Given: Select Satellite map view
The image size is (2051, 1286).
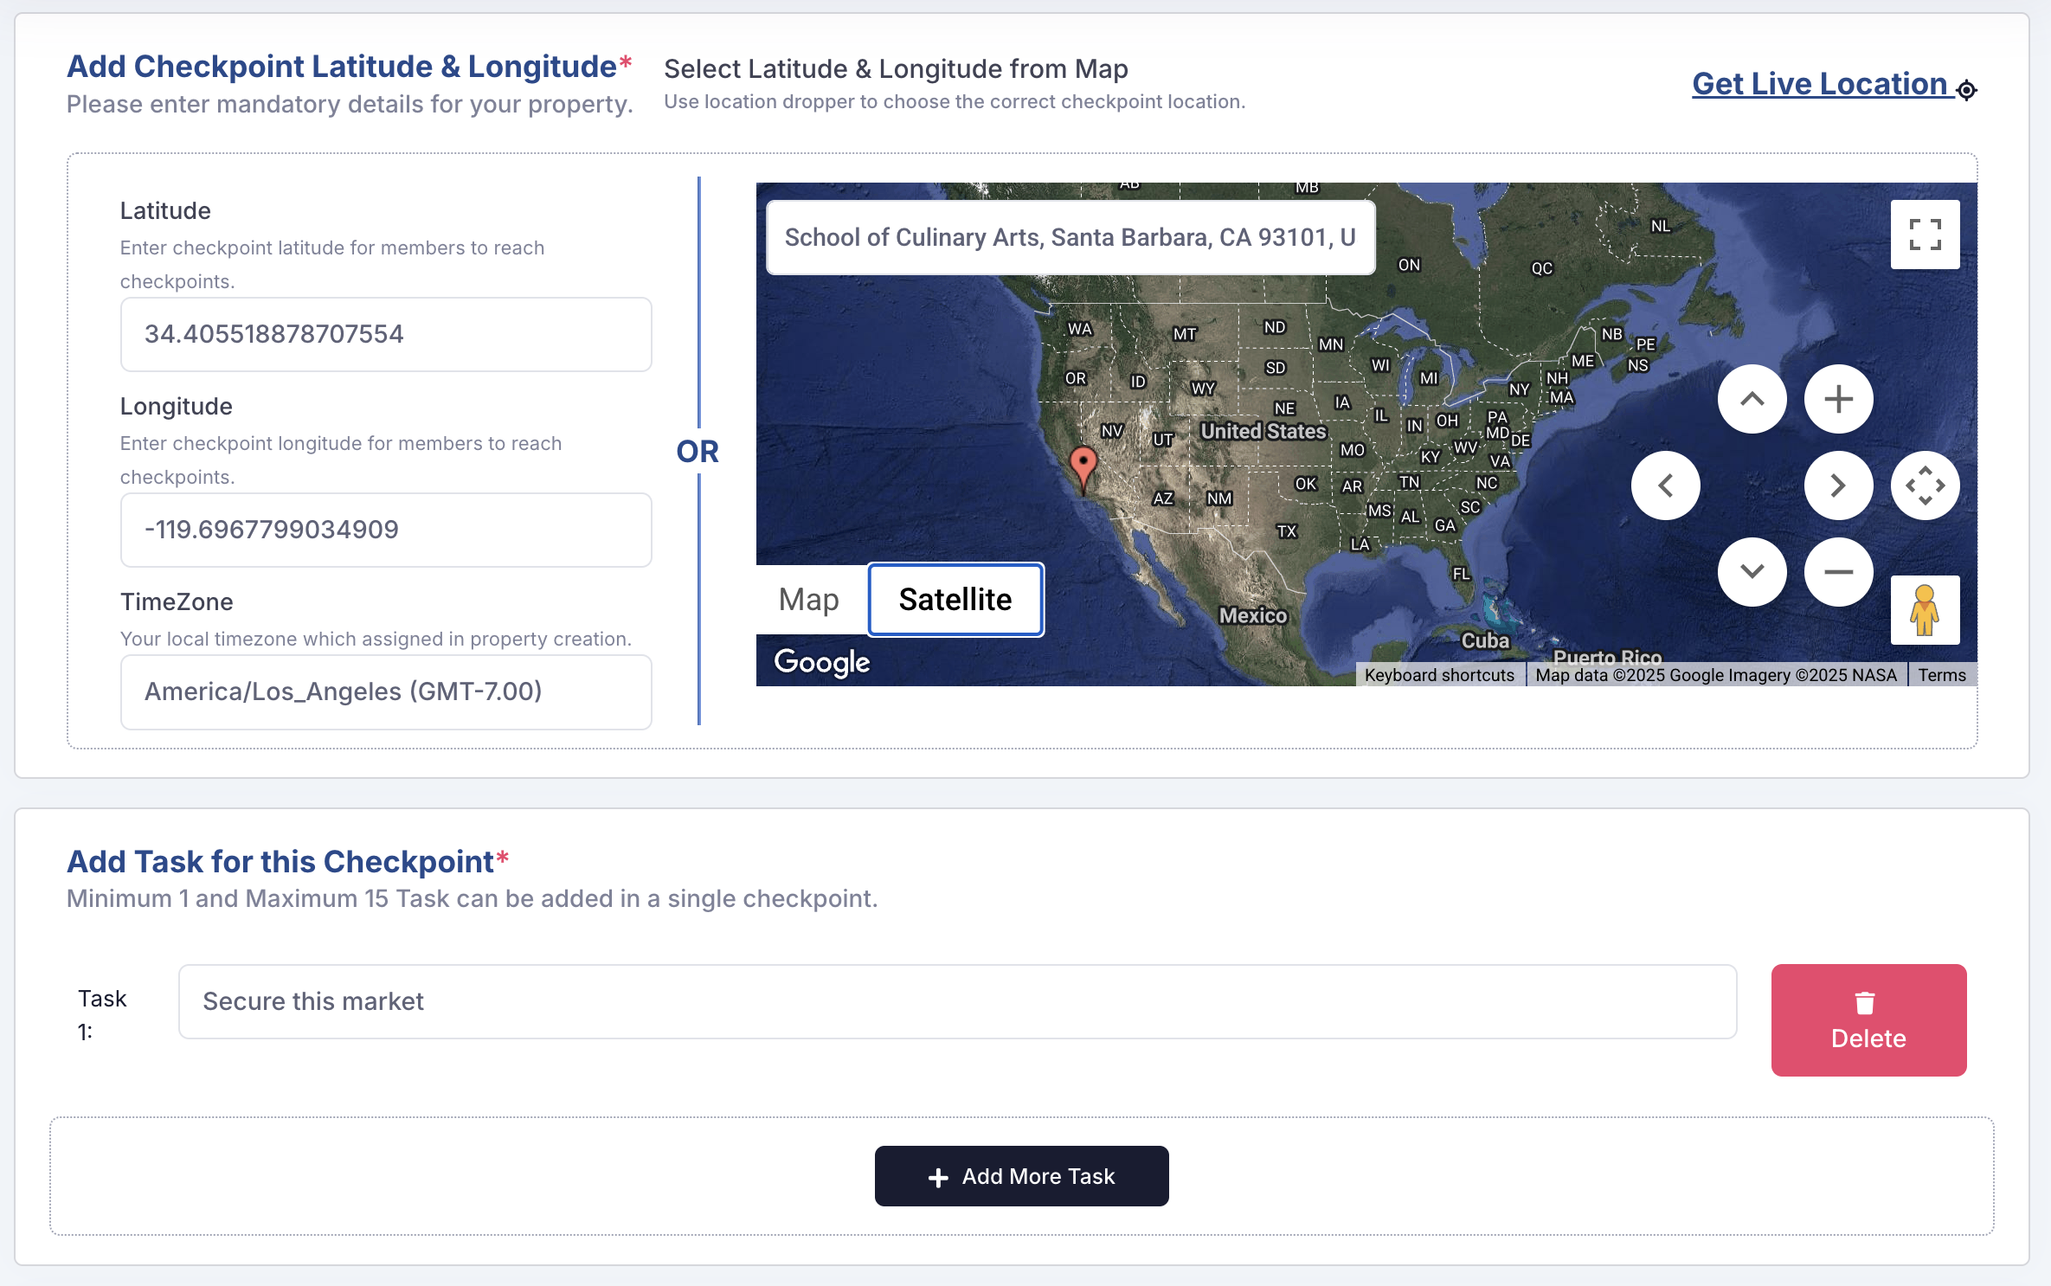Looking at the screenshot, I should click(x=955, y=599).
